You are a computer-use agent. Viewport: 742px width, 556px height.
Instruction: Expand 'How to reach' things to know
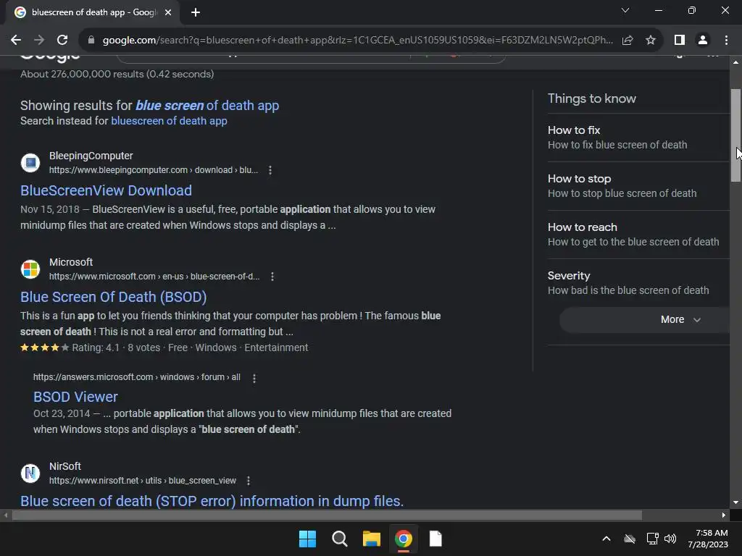[638, 235]
